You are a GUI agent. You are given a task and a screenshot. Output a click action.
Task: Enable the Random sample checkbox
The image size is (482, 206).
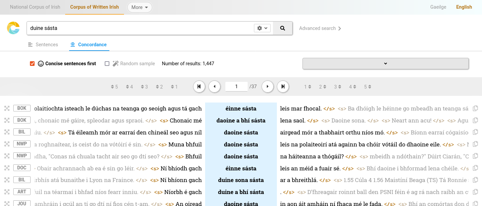(107, 64)
